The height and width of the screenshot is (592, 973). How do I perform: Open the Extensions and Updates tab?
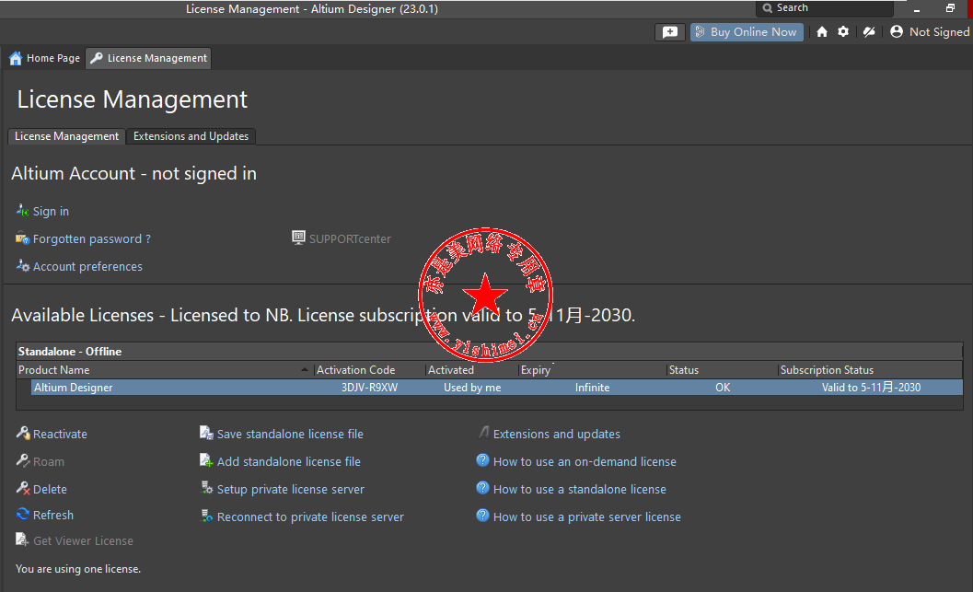[x=191, y=136]
